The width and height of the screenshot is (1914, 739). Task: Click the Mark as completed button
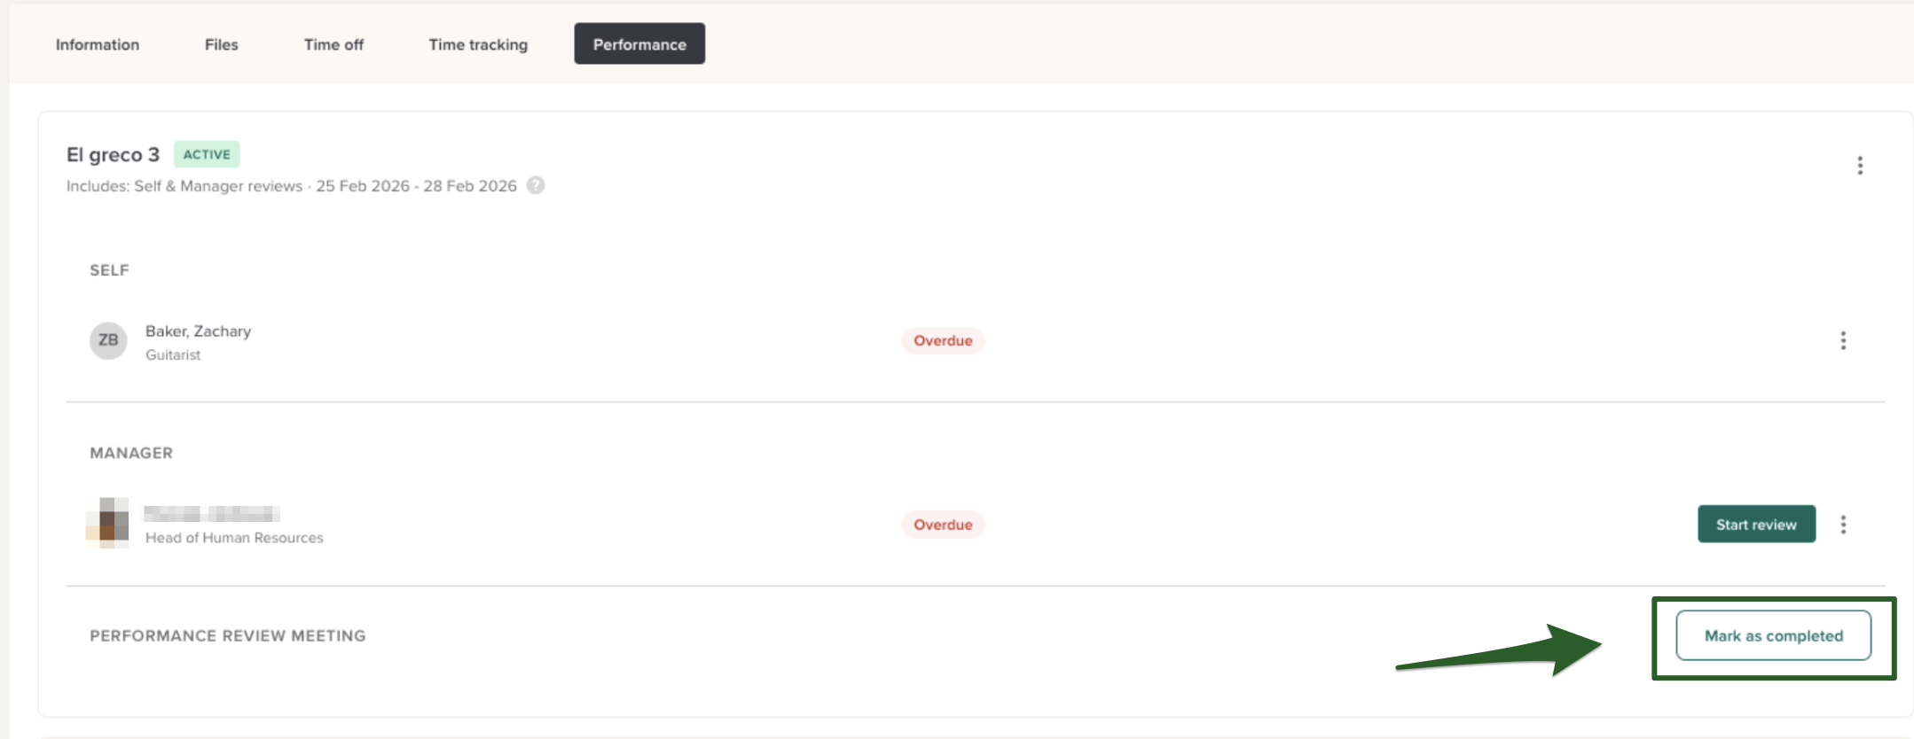pyautogui.click(x=1773, y=635)
